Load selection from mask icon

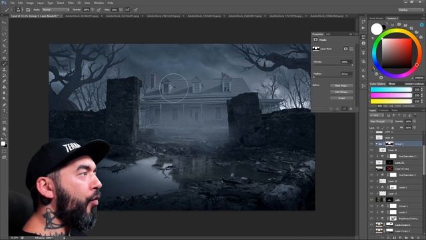point(331,109)
